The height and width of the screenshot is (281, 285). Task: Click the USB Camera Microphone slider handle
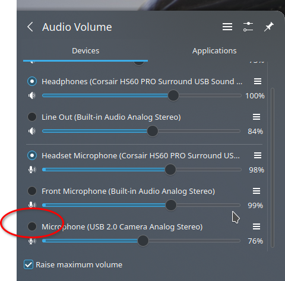pyautogui.click(x=143, y=241)
